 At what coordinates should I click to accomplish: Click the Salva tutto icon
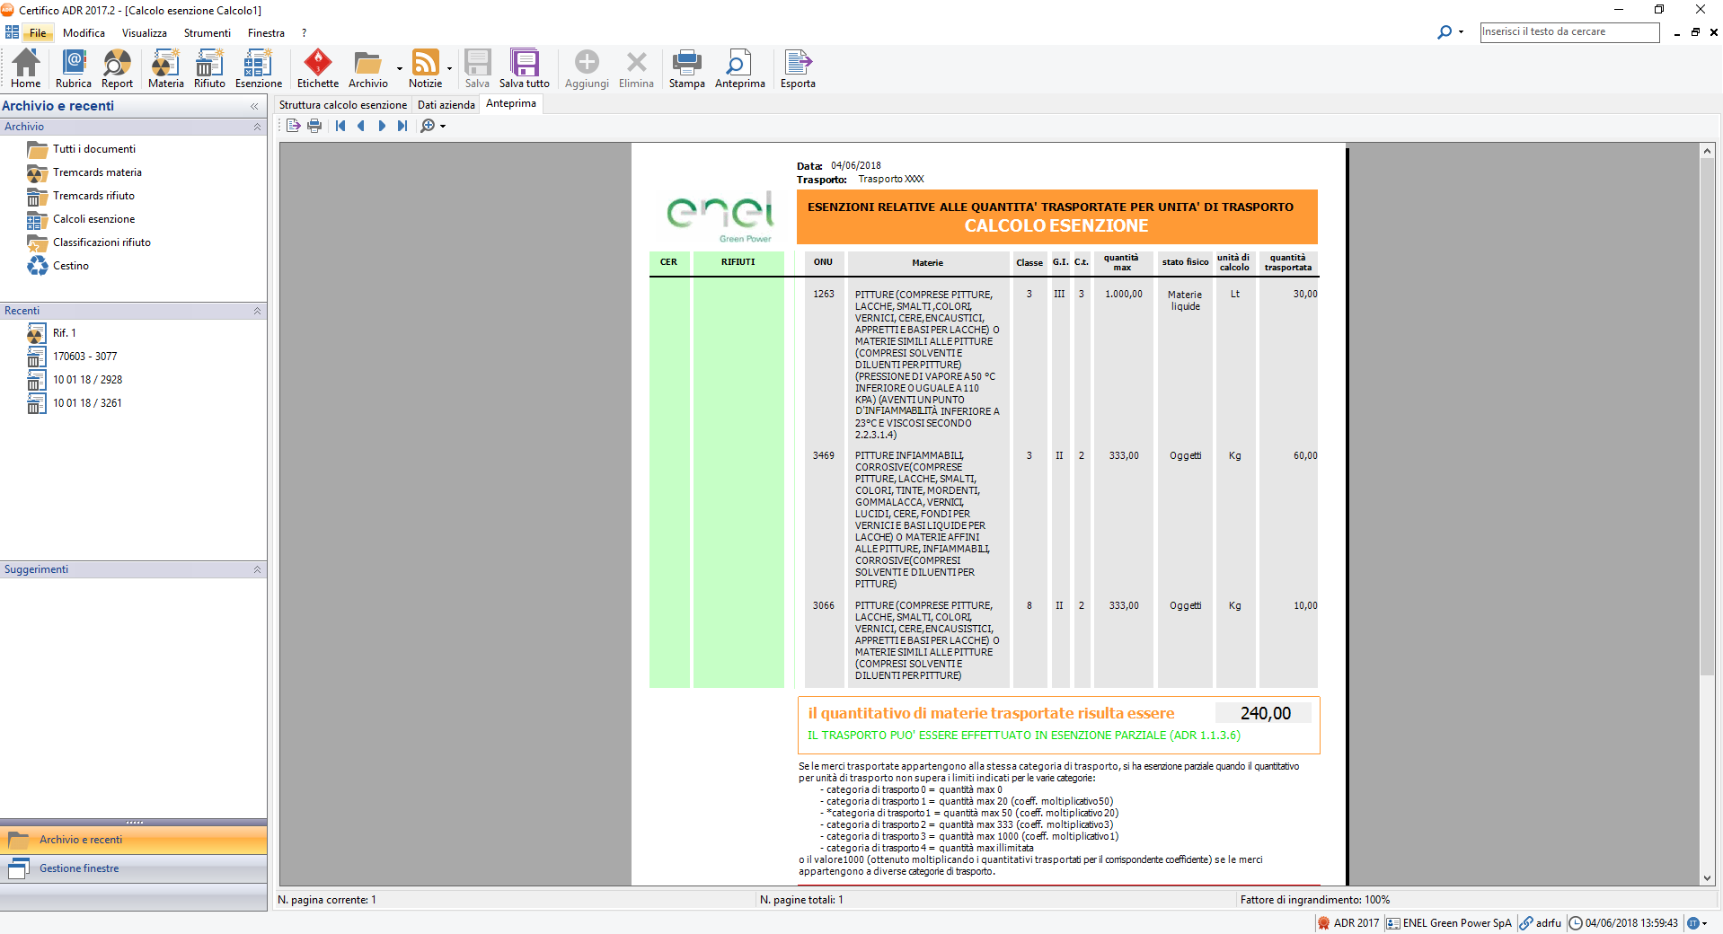[524, 69]
